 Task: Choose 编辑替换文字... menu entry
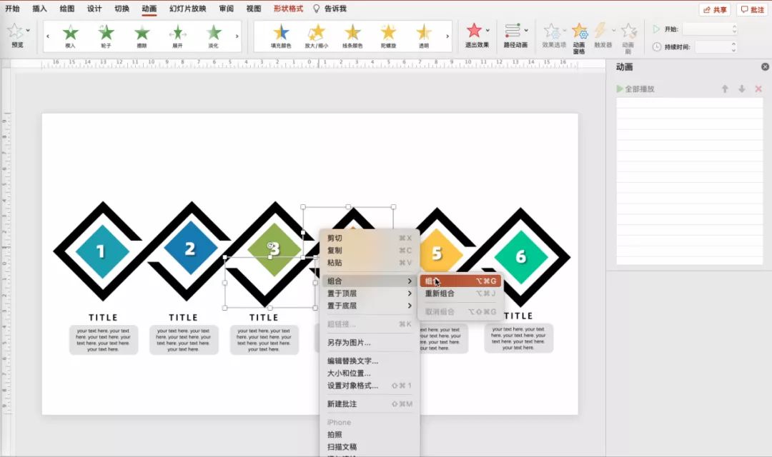point(370,361)
